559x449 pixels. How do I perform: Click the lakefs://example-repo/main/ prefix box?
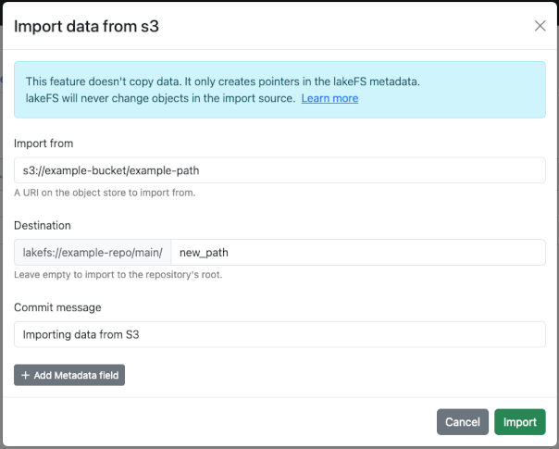[x=93, y=253]
